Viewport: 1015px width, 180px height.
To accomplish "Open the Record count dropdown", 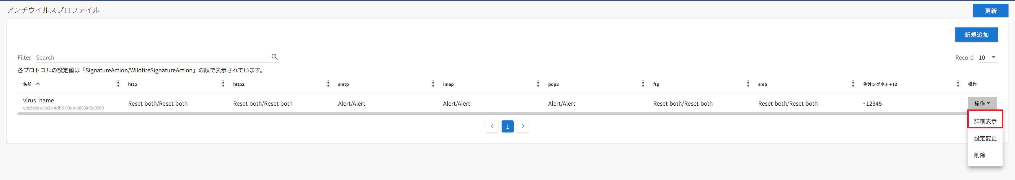I will pyautogui.click(x=988, y=58).
